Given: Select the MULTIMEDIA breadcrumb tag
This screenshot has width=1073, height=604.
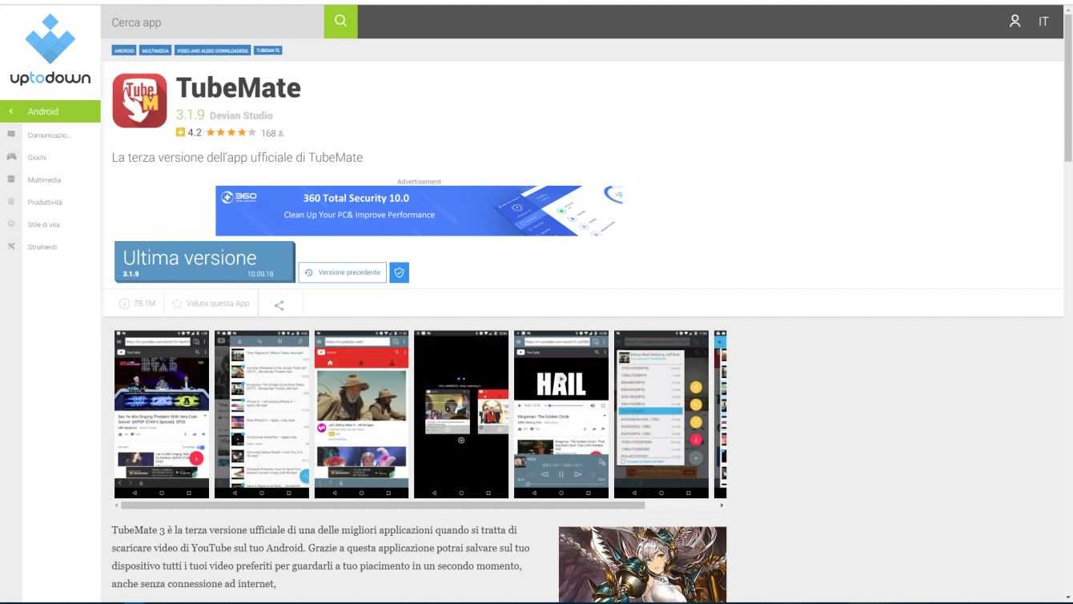Looking at the screenshot, I should coord(155,50).
